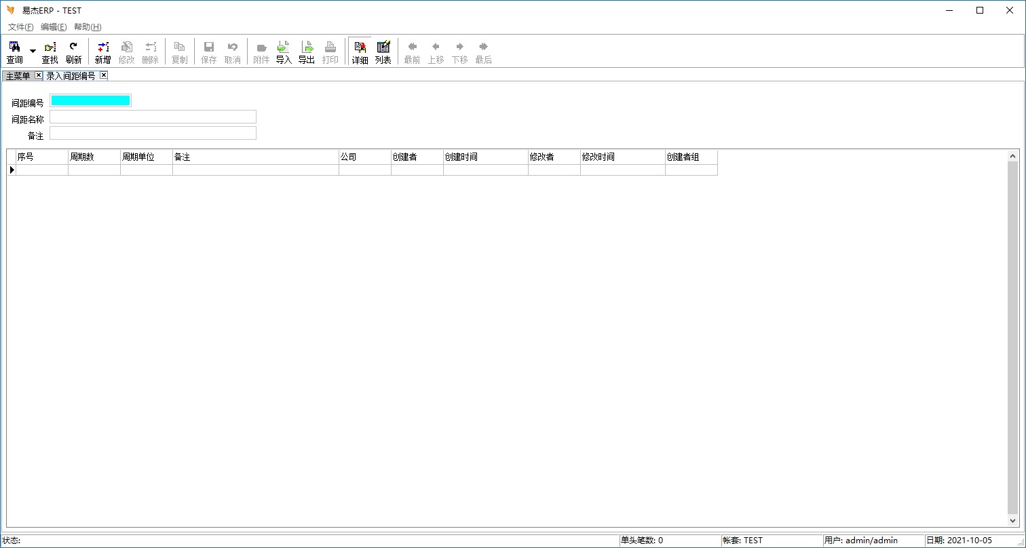Open the 编辑(E) menu
Screen dimensions: 1026x548
[x=54, y=27]
